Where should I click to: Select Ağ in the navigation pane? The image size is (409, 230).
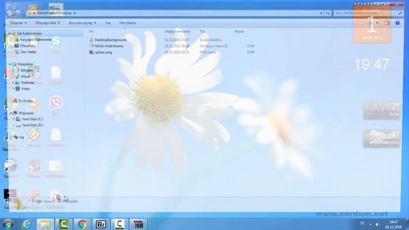21,137
